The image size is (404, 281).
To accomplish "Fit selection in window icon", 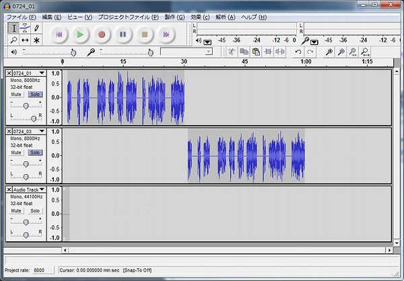I will click(353, 52).
